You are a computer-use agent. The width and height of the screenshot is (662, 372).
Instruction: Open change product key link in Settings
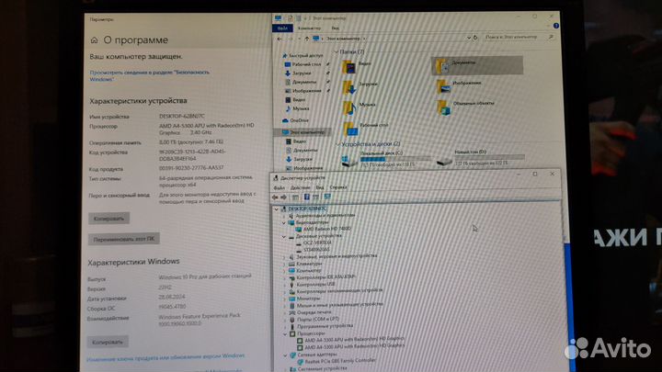click(165, 357)
